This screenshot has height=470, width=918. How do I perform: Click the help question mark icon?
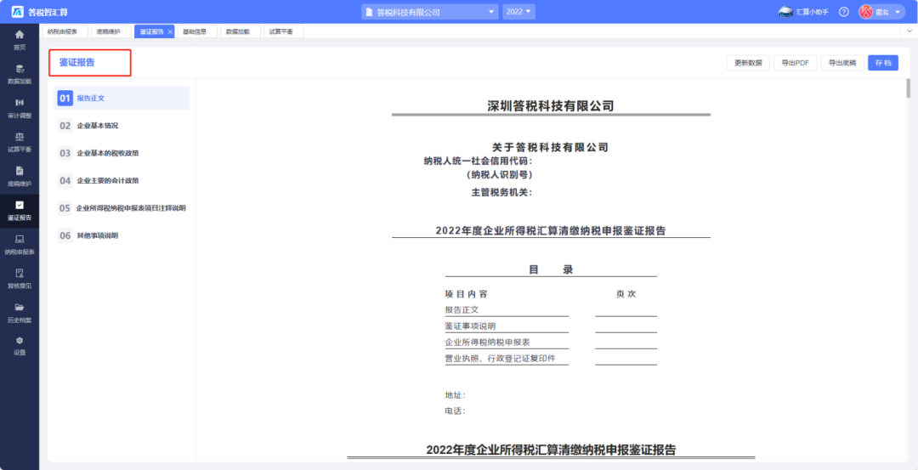844,12
